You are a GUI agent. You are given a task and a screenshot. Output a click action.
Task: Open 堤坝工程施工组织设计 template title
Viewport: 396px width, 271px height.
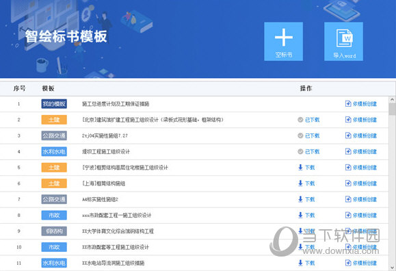point(106,152)
